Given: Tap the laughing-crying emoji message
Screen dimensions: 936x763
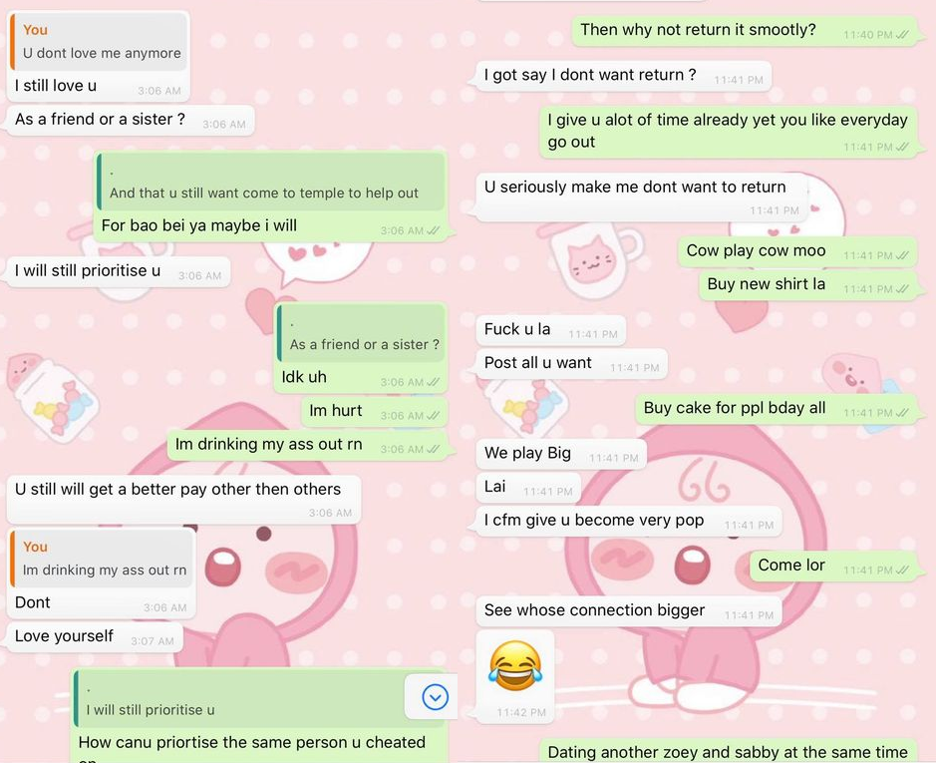Looking at the screenshot, I should (x=515, y=677).
